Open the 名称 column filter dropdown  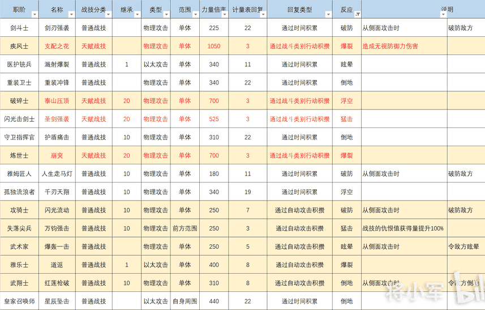tap(71, 15)
